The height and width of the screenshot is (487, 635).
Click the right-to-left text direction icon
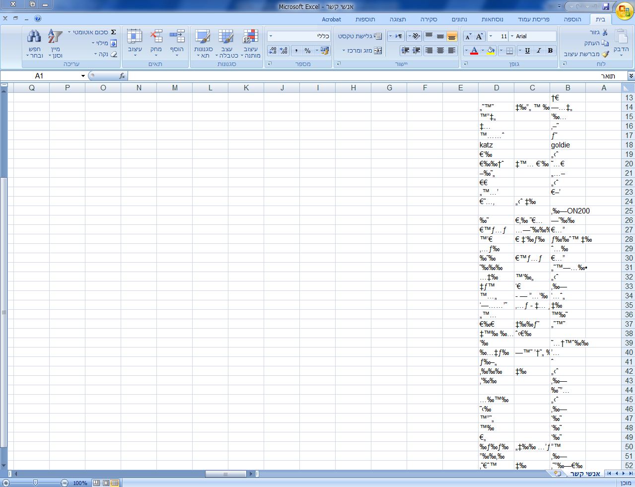click(398, 36)
